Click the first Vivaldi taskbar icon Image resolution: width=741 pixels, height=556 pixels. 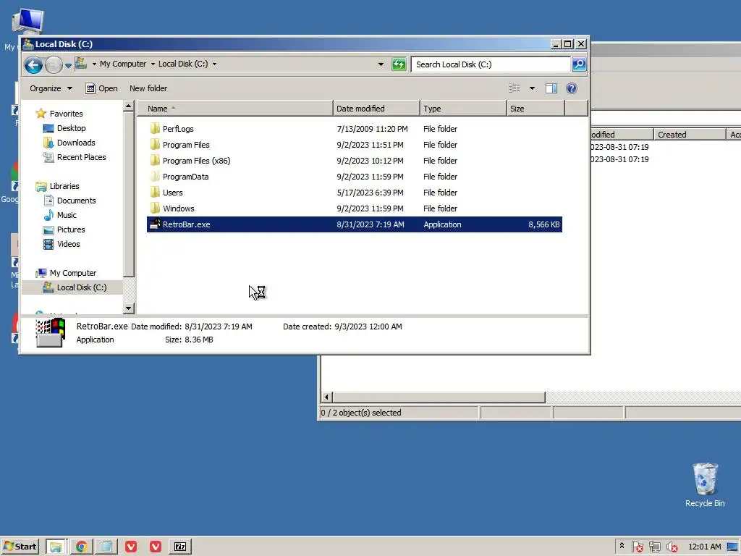point(131,547)
